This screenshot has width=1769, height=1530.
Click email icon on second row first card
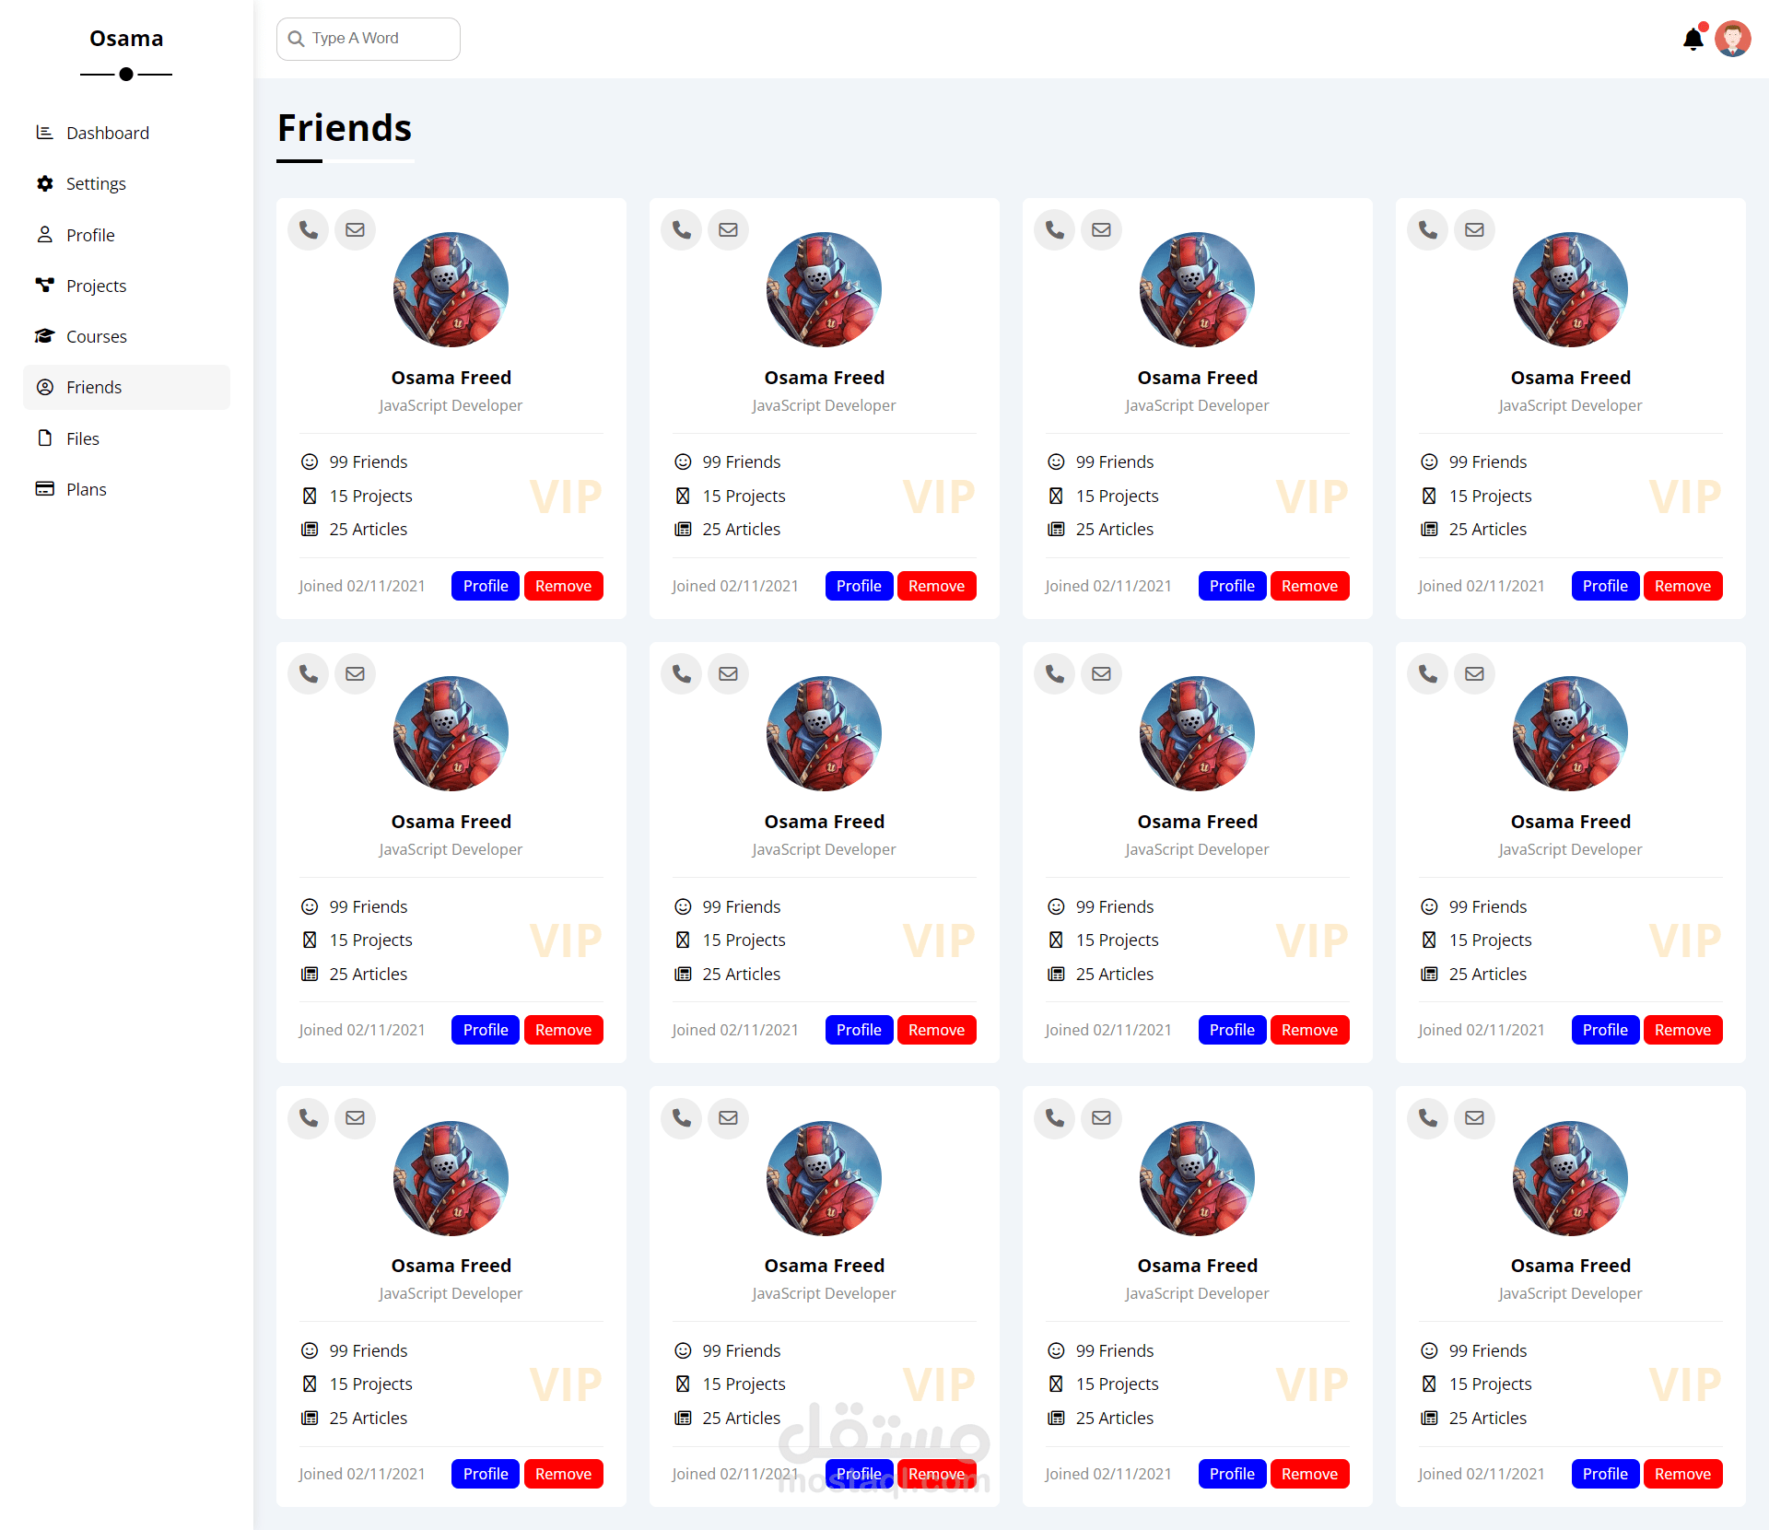coord(355,673)
